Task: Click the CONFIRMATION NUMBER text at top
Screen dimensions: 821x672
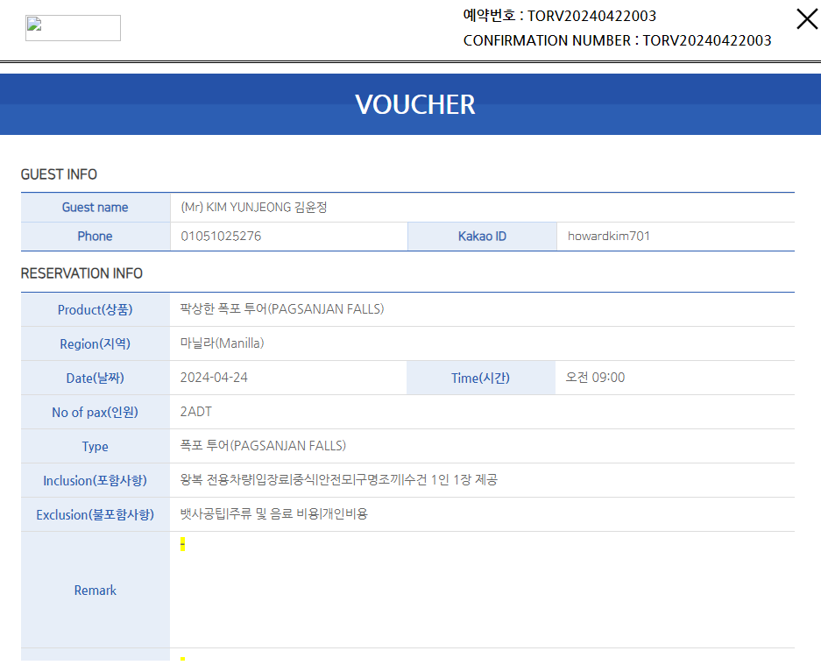Action: pyautogui.click(x=618, y=40)
